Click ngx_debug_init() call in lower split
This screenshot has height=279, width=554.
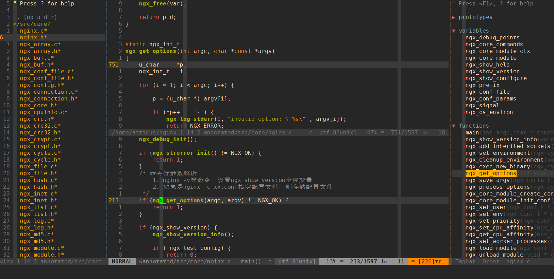point(168,139)
